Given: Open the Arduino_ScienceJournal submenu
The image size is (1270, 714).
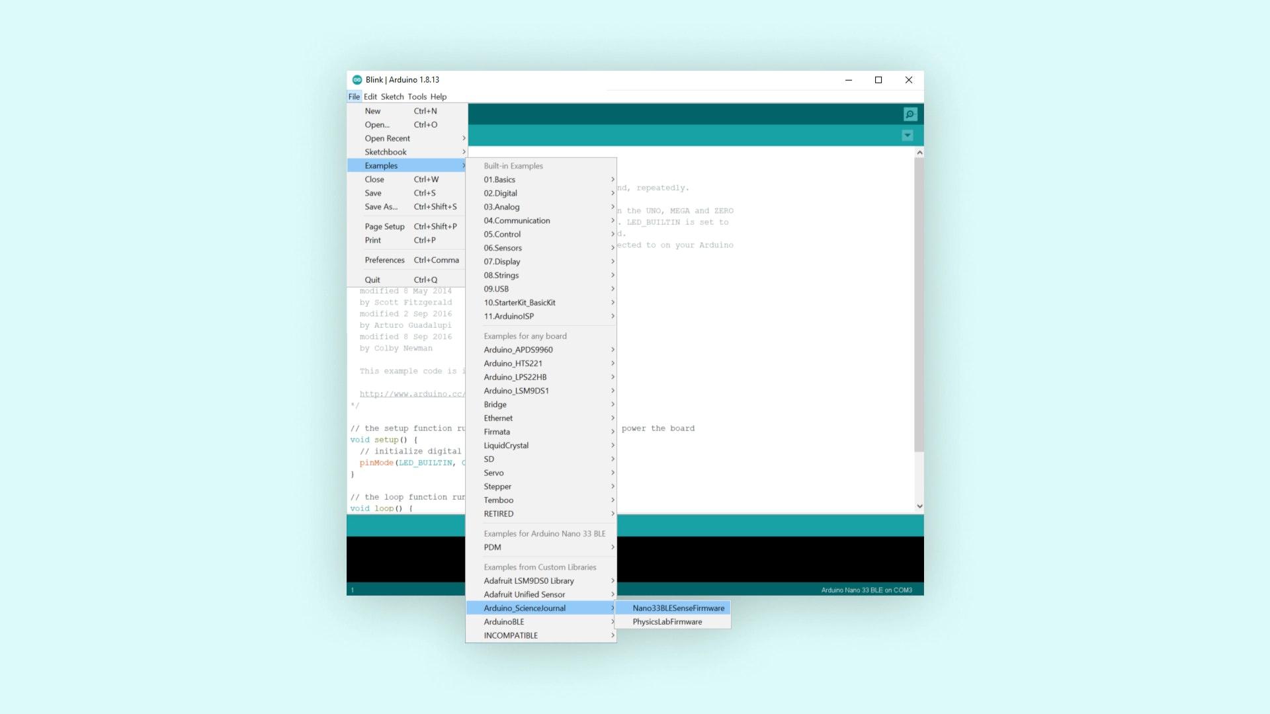Looking at the screenshot, I should tap(525, 608).
